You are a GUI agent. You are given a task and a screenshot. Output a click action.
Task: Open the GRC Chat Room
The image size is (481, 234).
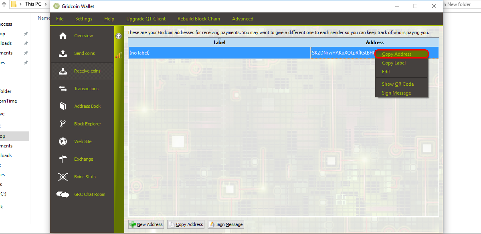pos(82,194)
